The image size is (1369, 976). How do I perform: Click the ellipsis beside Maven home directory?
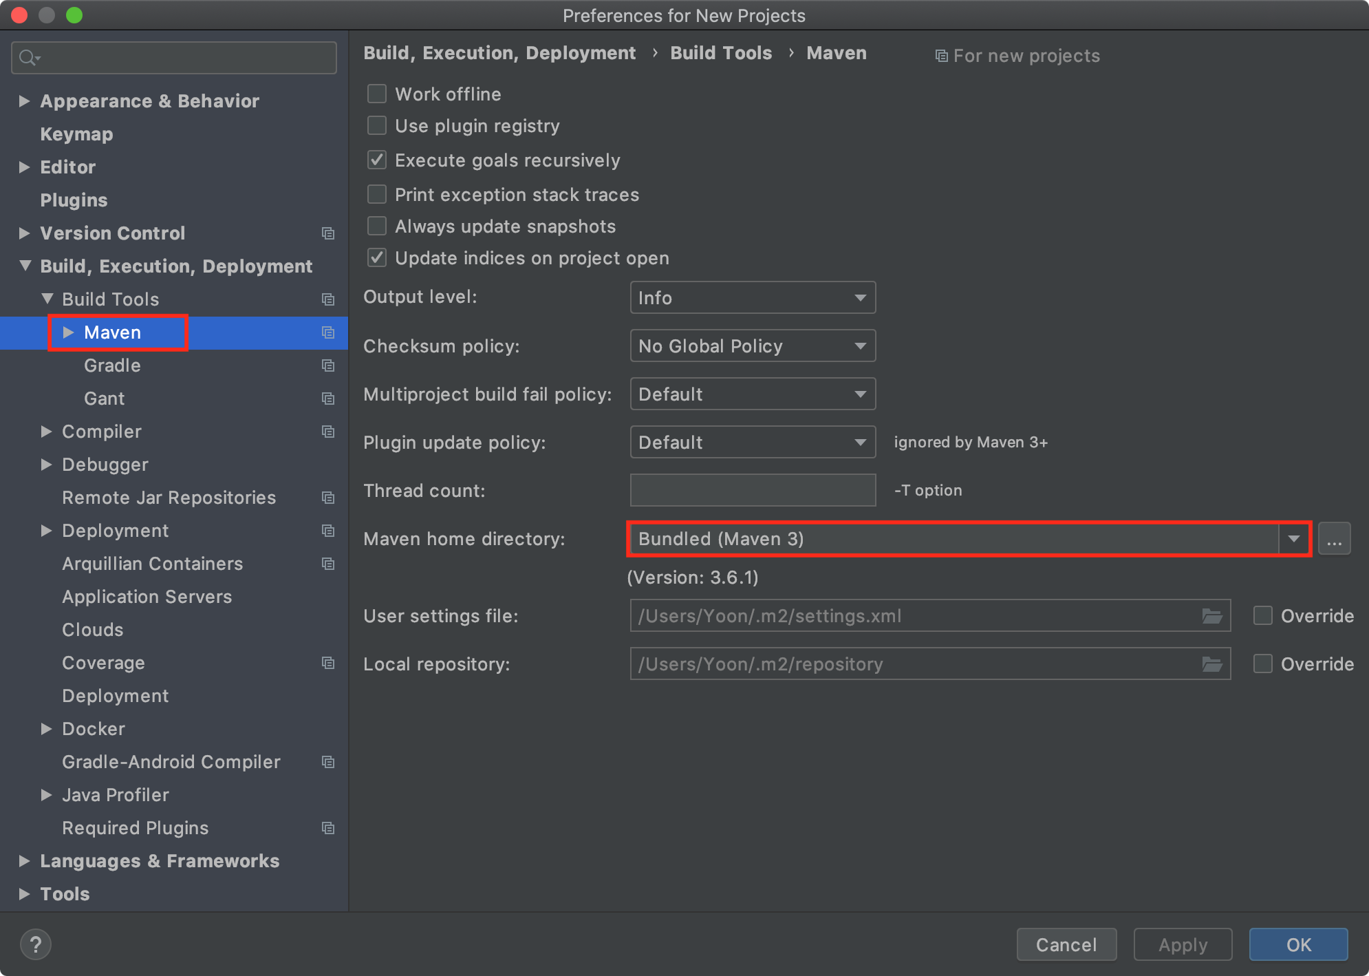(x=1335, y=539)
